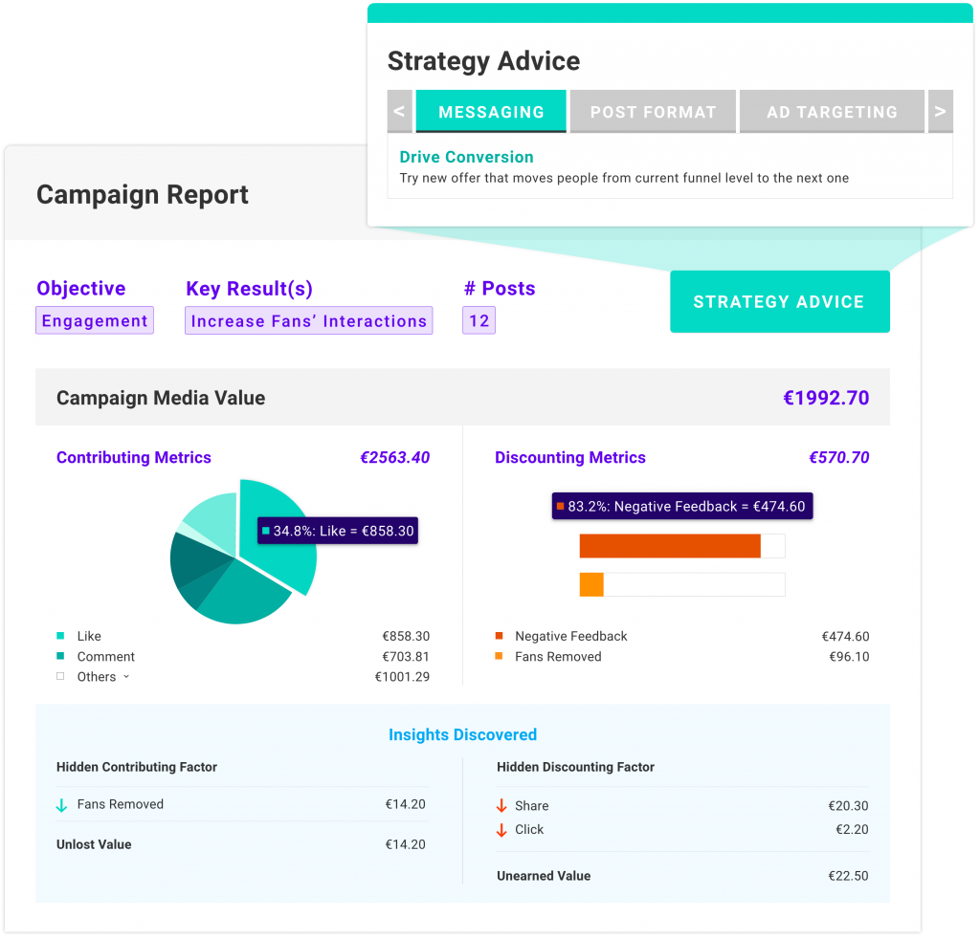Click the Negative Feedback progress bar
Image resolution: width=980 pixels, height=939 pixels.
[x=670, y=545]
